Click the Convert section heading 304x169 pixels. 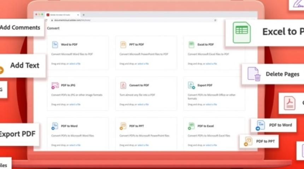pyautogui.click(x=53, y=28)
